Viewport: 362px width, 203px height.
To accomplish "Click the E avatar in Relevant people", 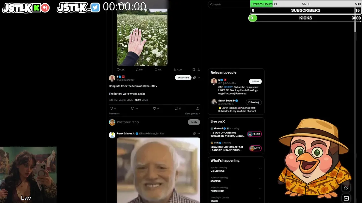I will click(x=214, y=81).
